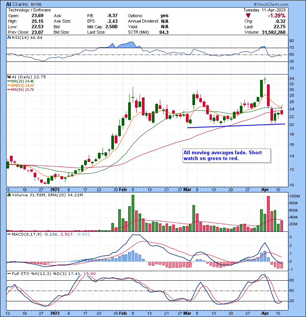Image resolution: width=306 pixels, height=317 pixels.
Task: Click the Annual Dividend label
Action: 143,21
